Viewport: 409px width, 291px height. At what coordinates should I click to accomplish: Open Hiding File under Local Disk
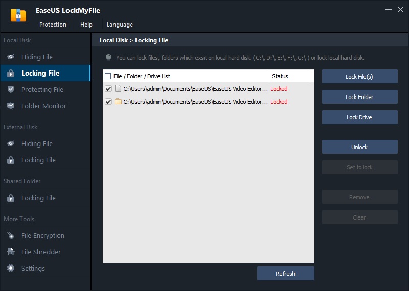(x=46, y=57)
